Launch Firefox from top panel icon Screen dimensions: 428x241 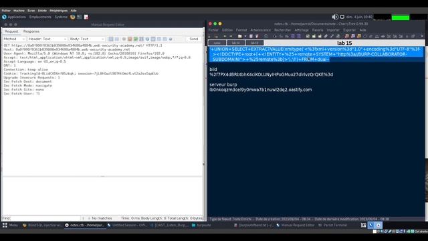pyautogui.click(x=73, y=17)
